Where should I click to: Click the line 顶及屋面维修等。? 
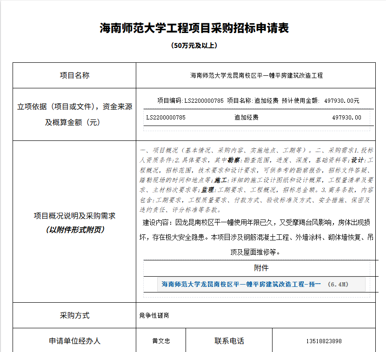[255, 252]
